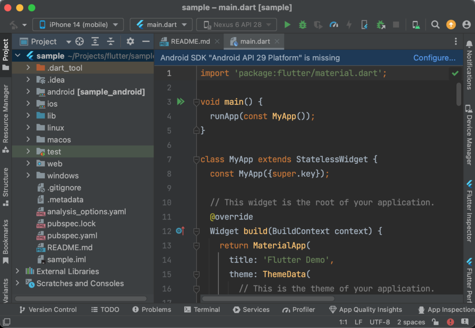The image size is (475, 328).
Task: Click the green inspection checkmark
Action: pyautogui.click(x=455, y=73)
